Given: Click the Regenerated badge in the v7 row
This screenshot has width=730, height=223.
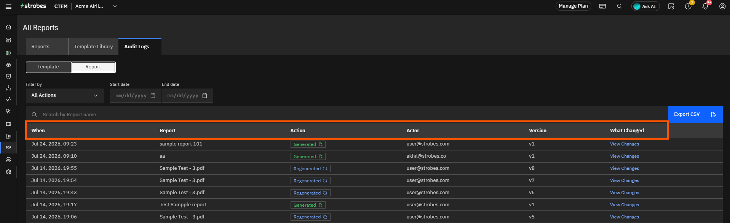Looking at the screenshot, I should [310, 181].
